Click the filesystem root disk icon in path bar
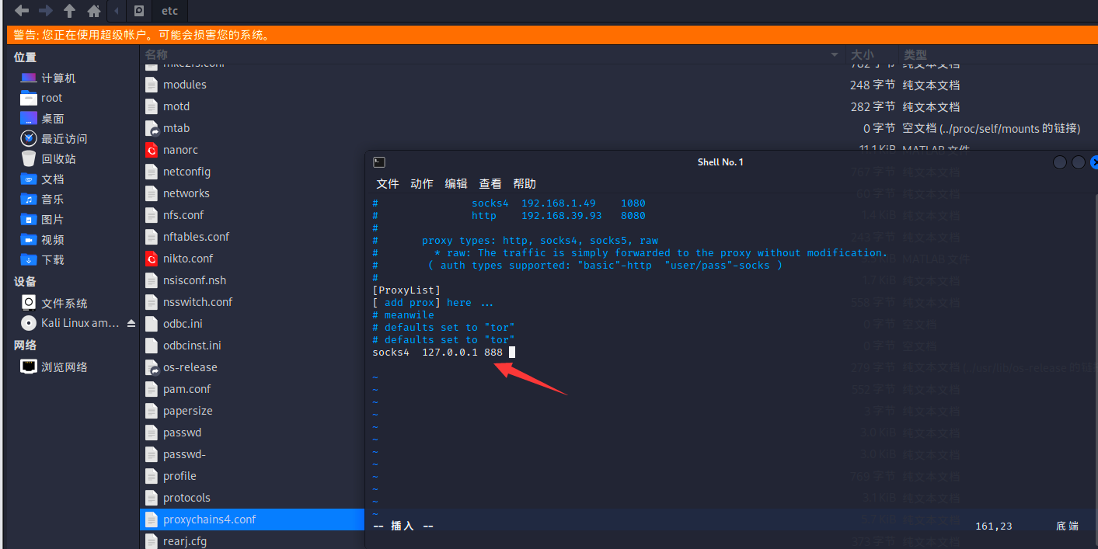 point(138,11)
